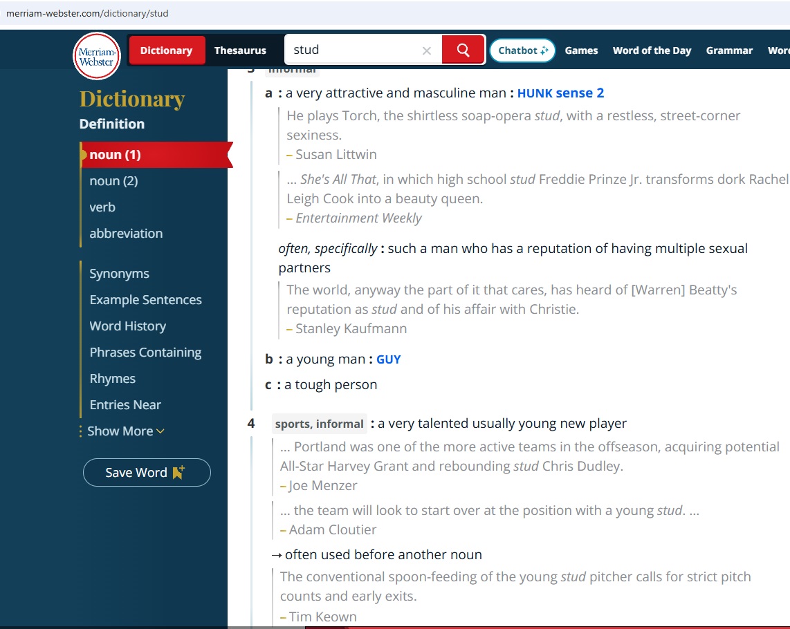
Task: Click the Save Word button
Action: click(x=147, y=472)
